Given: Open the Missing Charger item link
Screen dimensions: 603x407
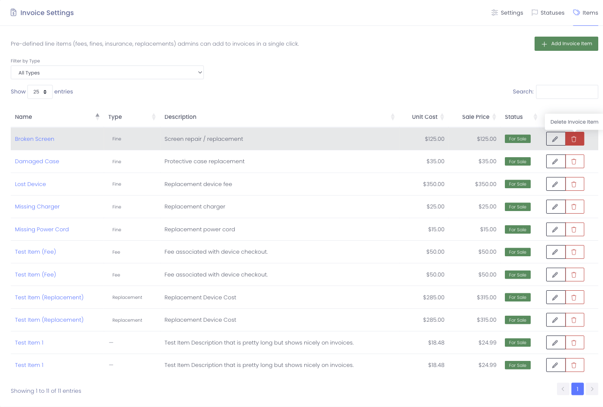Looking at the screenshot, I should [37, 207].
